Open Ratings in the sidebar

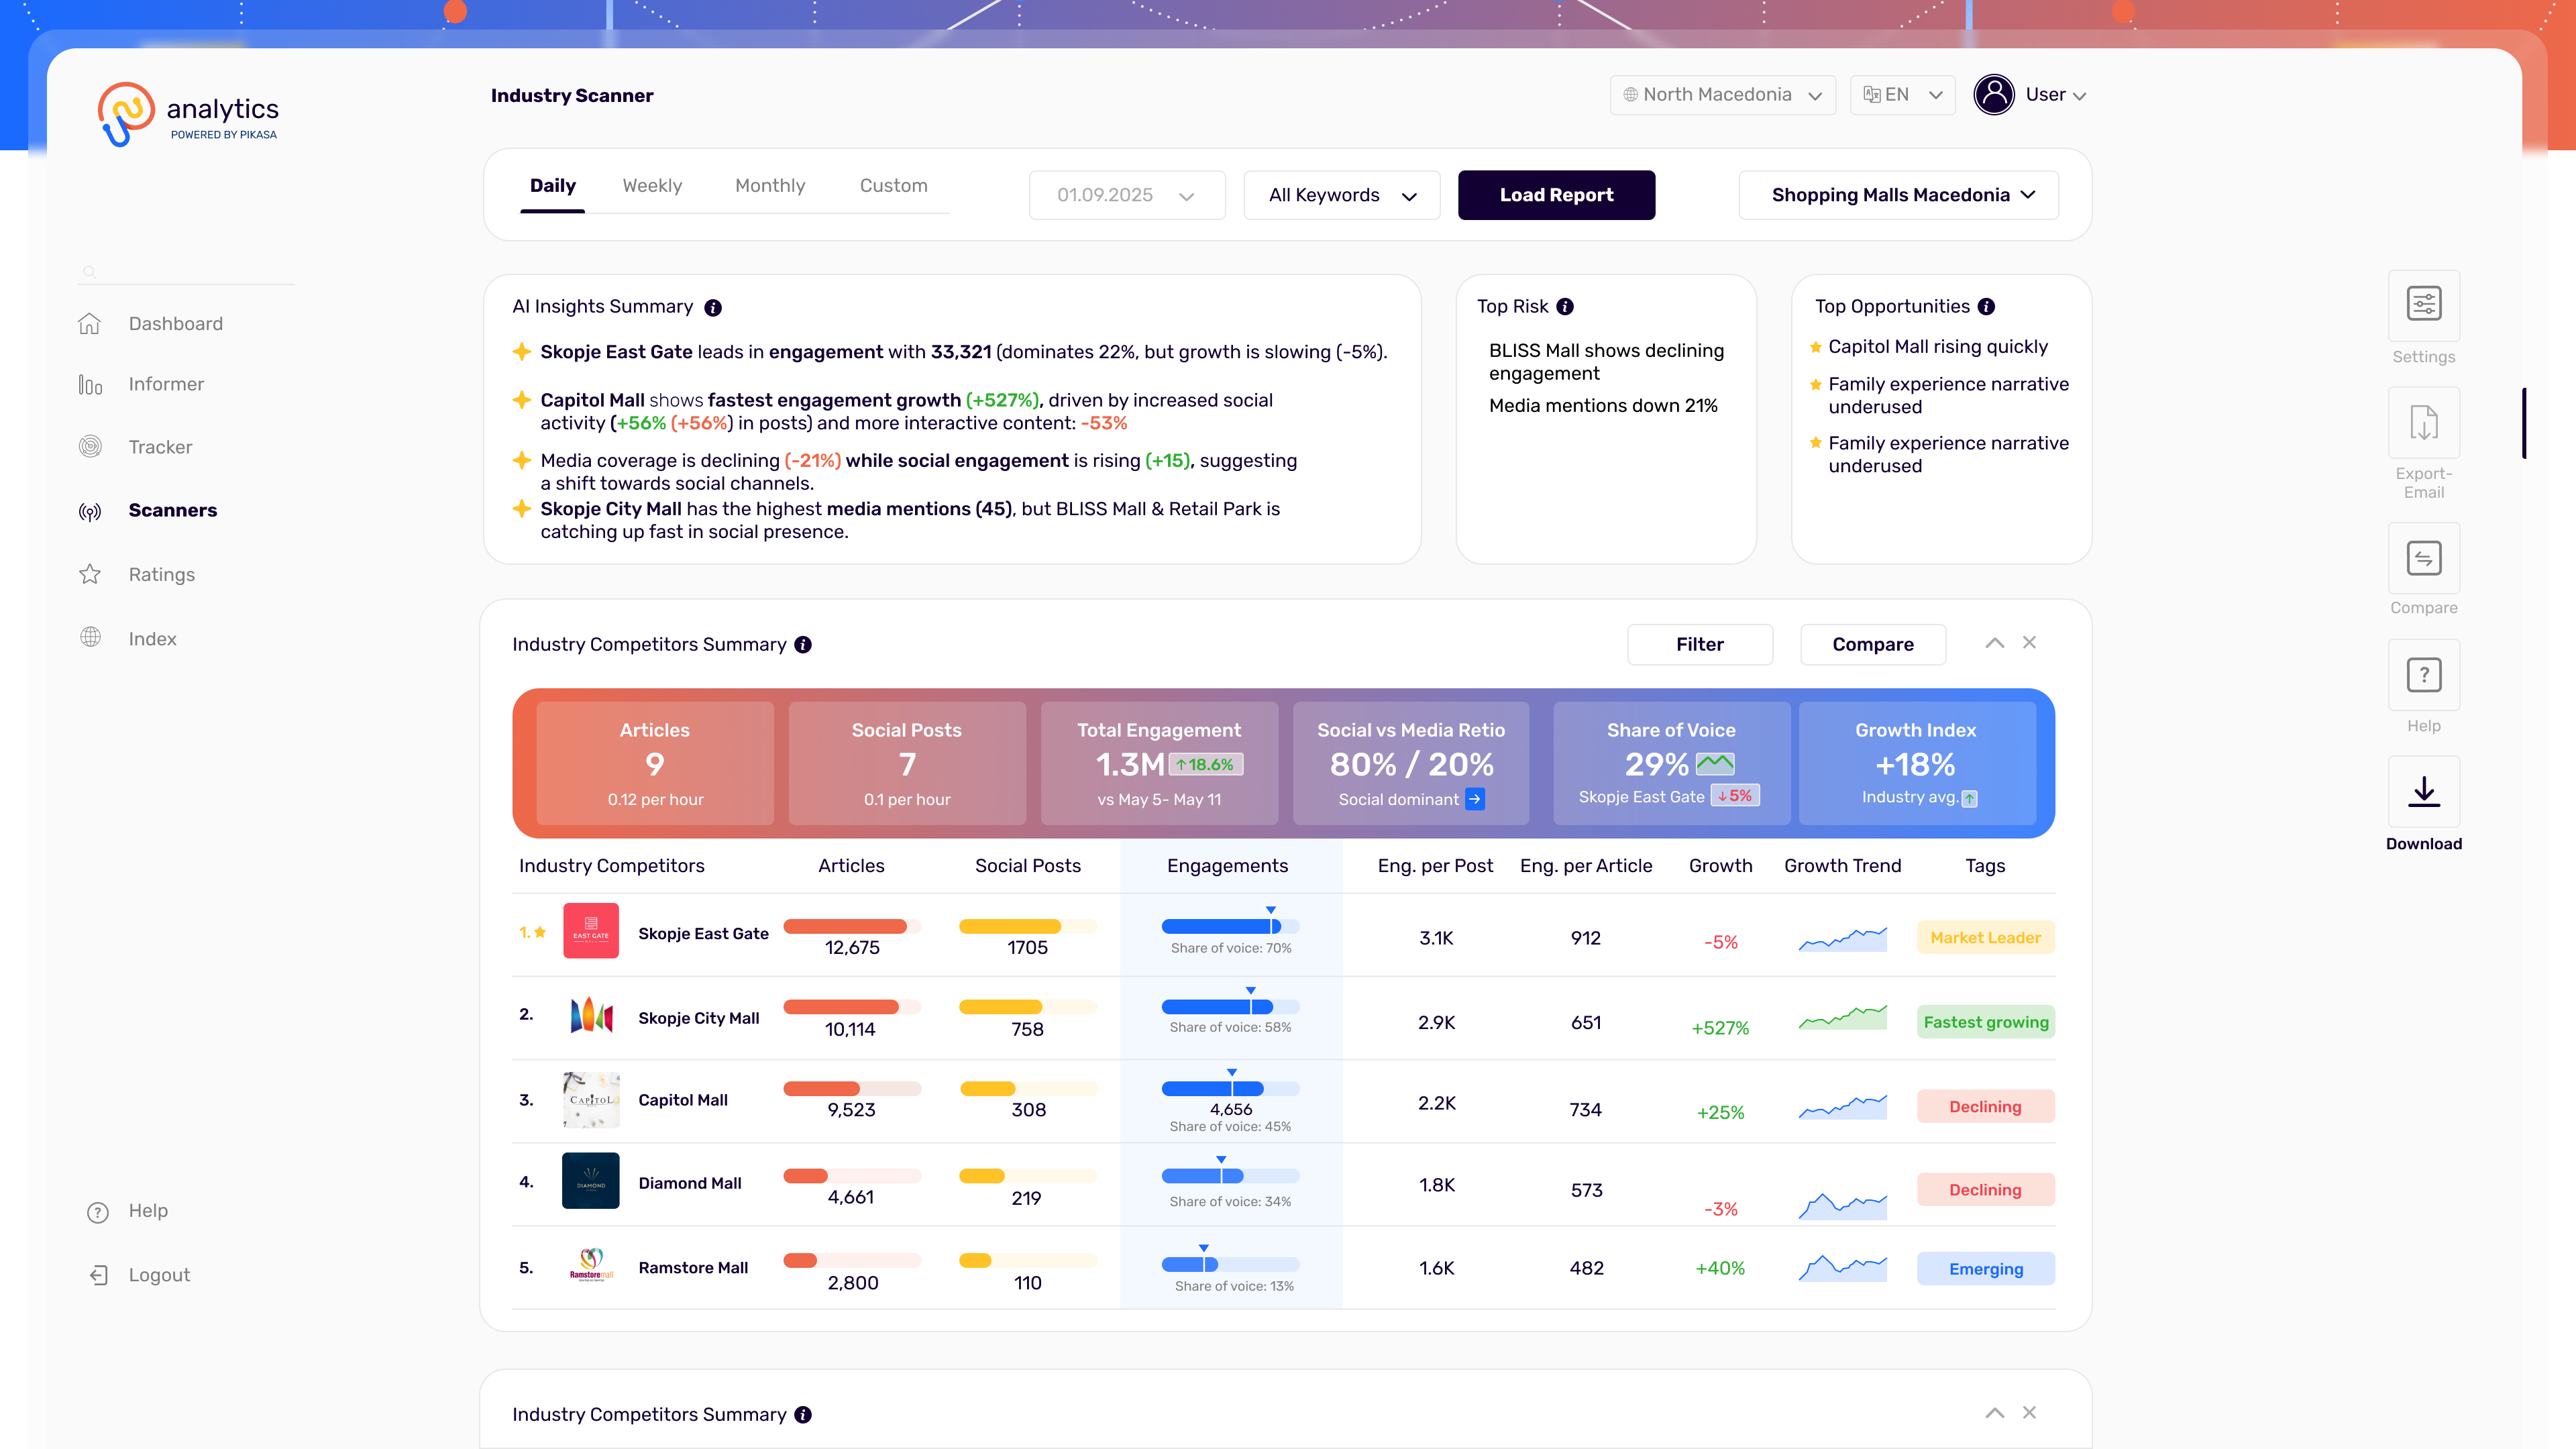(x=162, y=575)
